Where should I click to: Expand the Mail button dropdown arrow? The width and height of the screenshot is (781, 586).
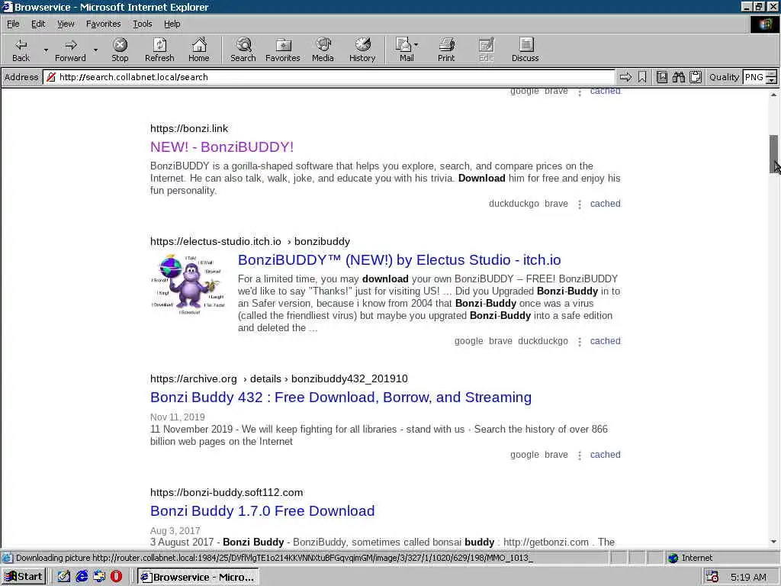[416, 45]
